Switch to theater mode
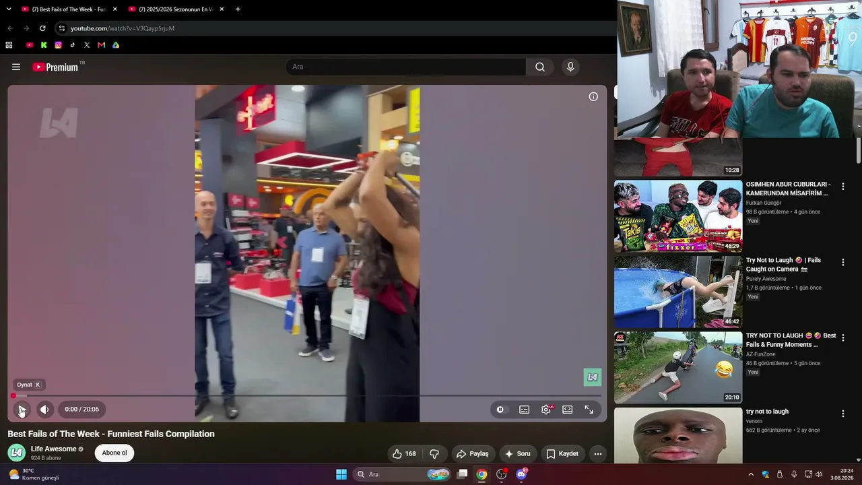Image resolution: width=862 pixels, height=485 pixels. click(x=568, y=410)
